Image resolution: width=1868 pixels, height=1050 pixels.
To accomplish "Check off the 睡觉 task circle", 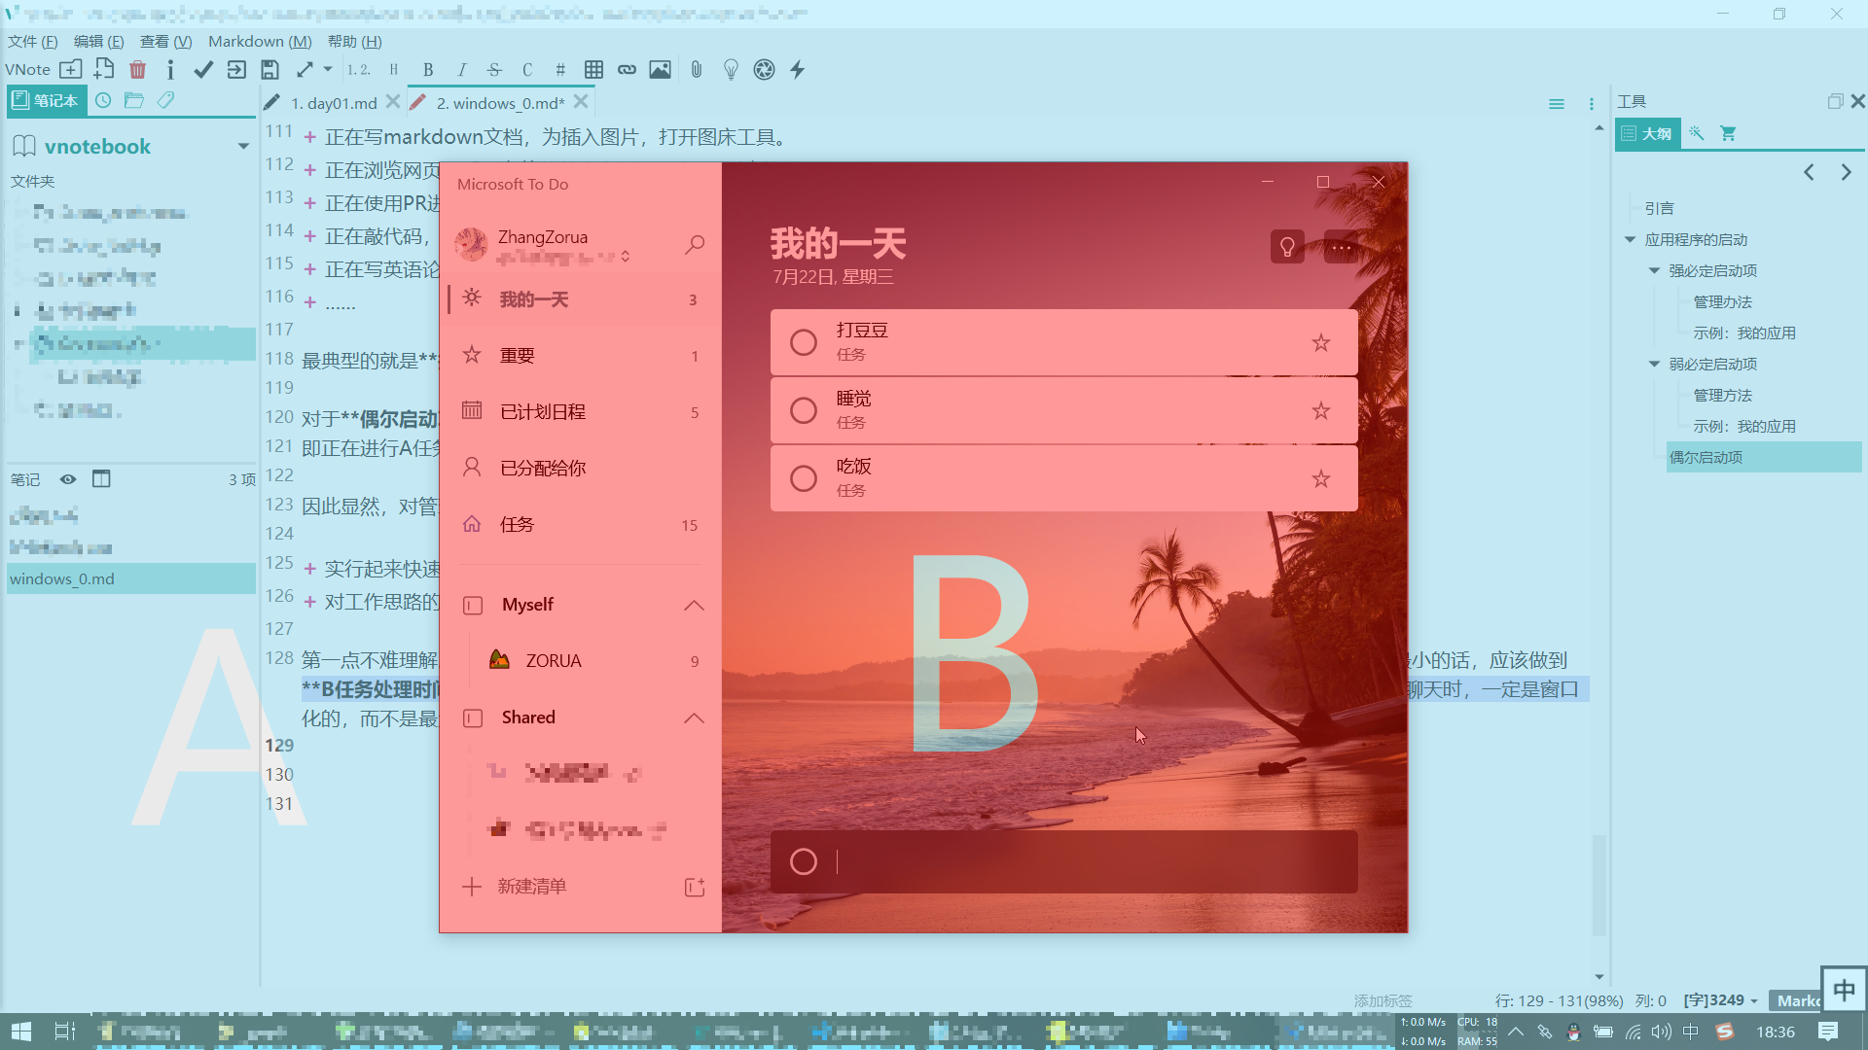I will click(x=804, y=410).
